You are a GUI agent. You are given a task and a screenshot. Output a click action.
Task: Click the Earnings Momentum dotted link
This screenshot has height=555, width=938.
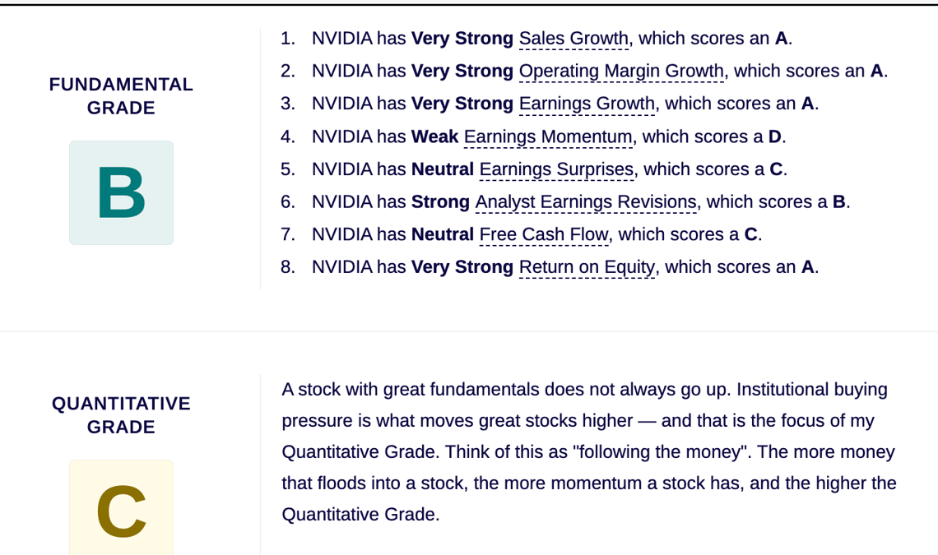(x=548, y=137)
